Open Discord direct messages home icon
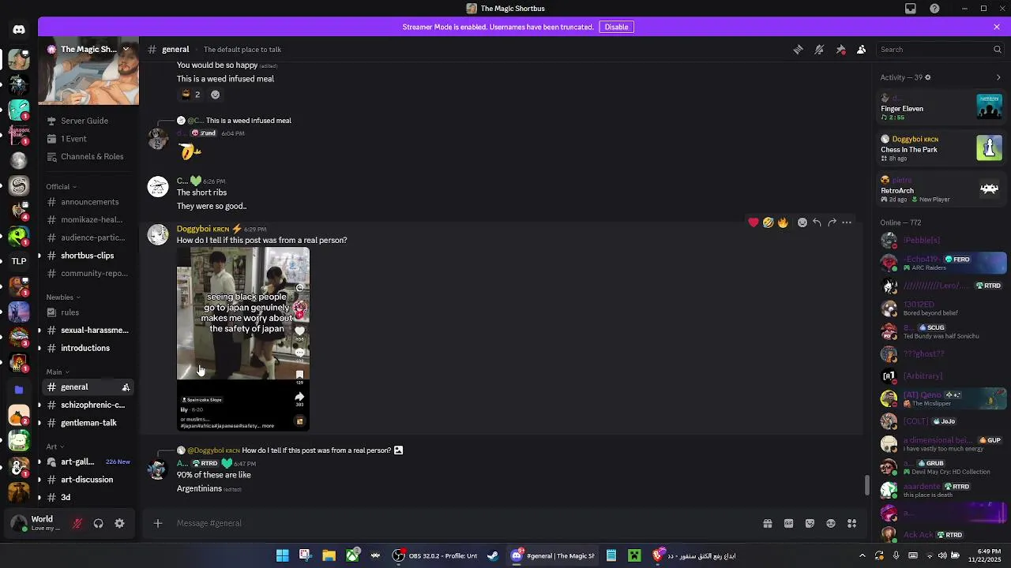 tap(19, 29)
